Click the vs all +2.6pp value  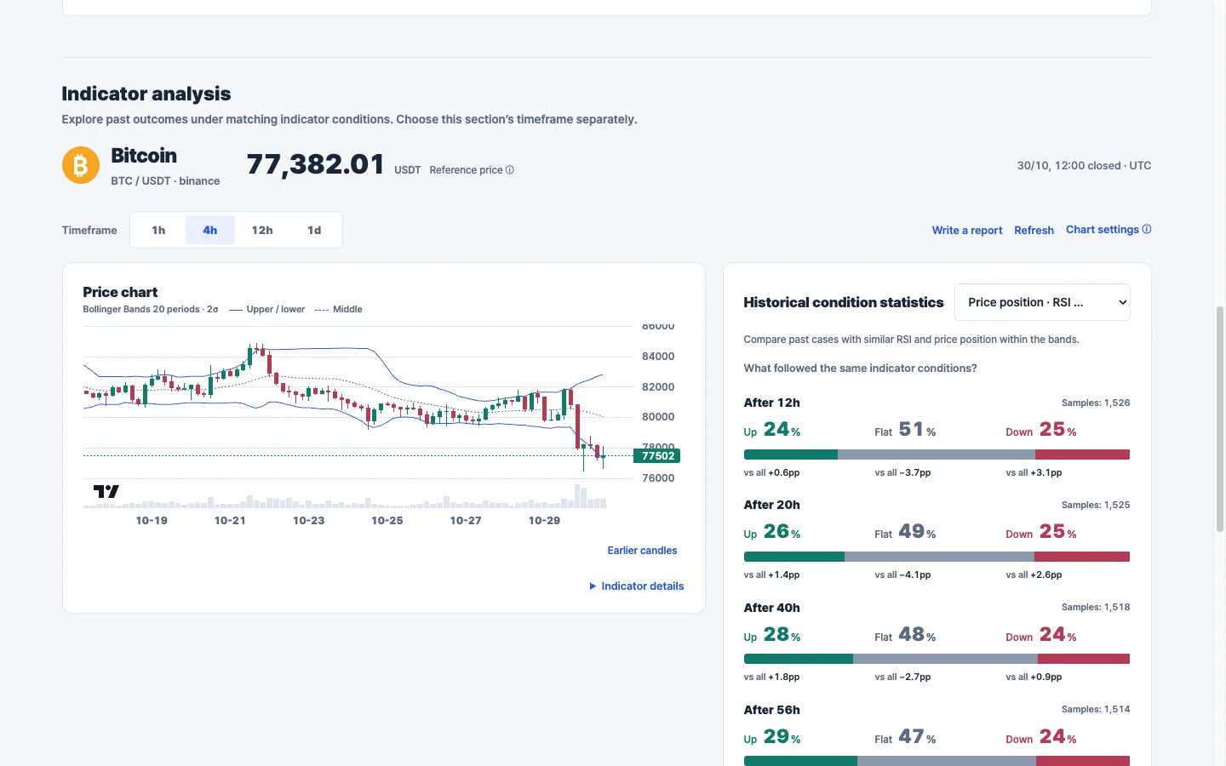click(x=1034, y=574)
